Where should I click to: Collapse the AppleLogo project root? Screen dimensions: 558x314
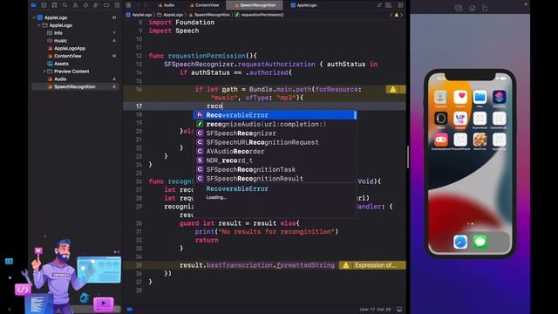(x=34, y=17)
